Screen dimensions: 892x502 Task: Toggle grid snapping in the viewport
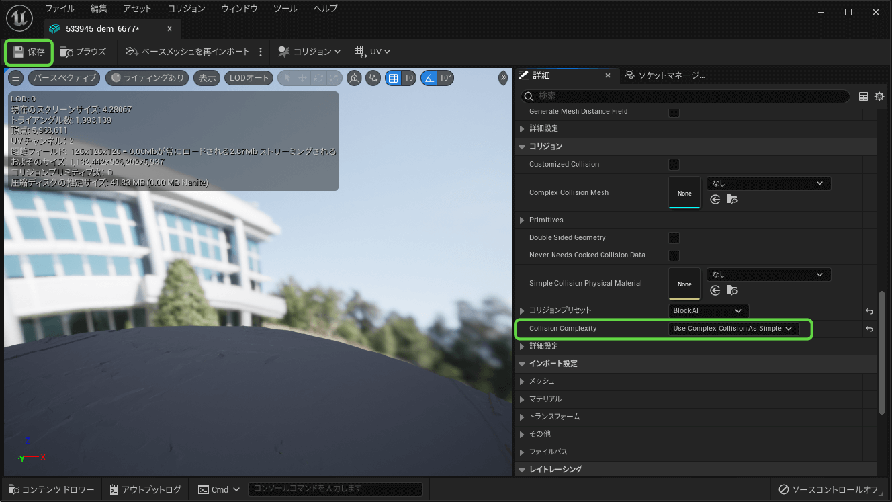394,78
